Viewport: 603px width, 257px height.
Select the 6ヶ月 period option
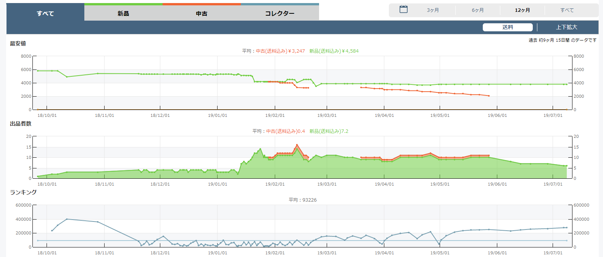point(477,10)
